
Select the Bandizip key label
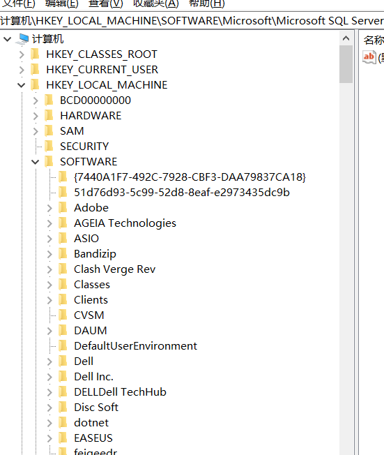pyautogui.click(x=95, y=254)
